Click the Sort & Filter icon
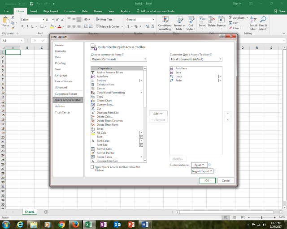287x229 pixels. (x=253, y=20)
